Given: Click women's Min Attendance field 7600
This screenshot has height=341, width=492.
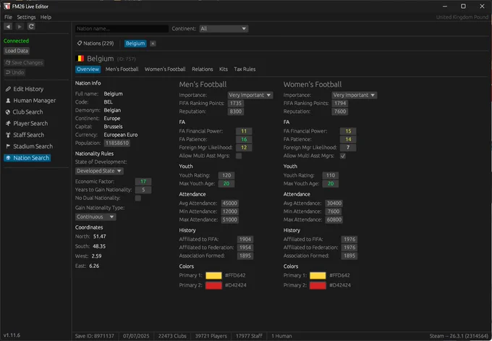Looking at the screenshot, I should click(x=334, y=211).
